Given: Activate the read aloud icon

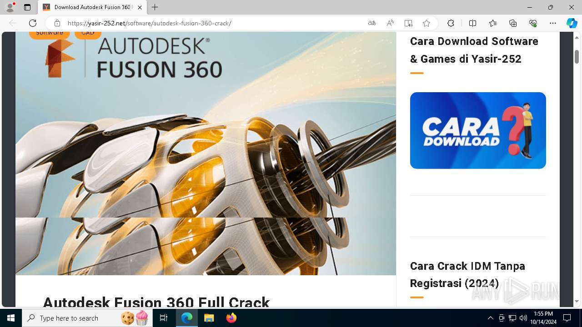Looking at the screenshot, I should [x=390, y=23].
